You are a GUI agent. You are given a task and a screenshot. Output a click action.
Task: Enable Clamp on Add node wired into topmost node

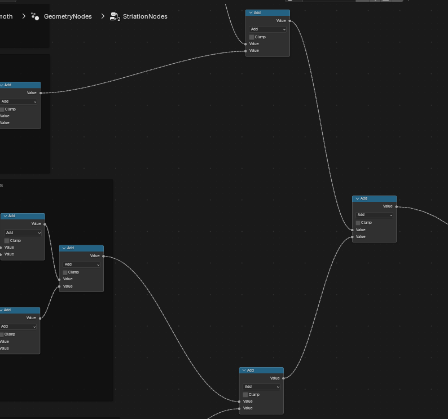pos(2,109)
